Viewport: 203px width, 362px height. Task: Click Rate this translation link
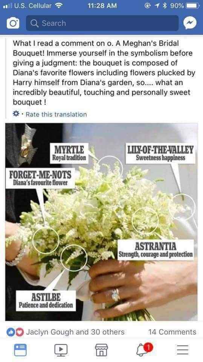56,114
